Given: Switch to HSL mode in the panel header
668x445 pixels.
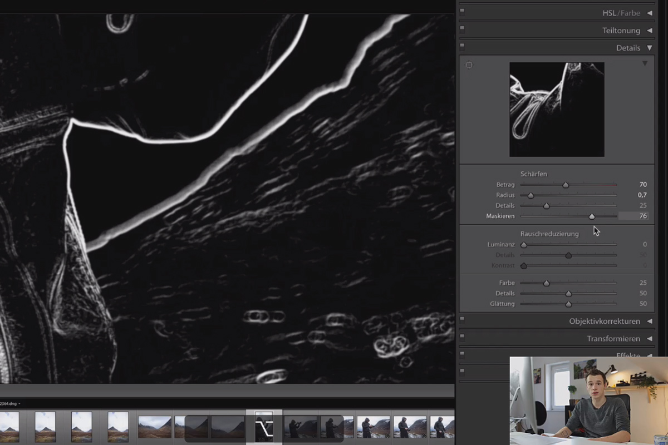Looking at the screenshot, I should (x=610, y=13).
